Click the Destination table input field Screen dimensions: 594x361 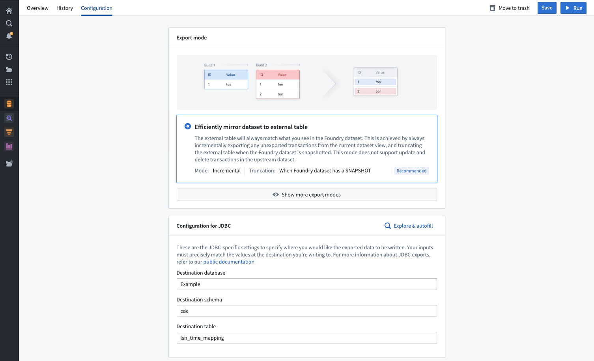point(306,338)
